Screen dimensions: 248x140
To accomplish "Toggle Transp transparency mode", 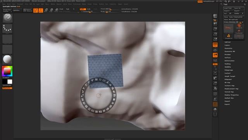I will [x=215, y=99].
